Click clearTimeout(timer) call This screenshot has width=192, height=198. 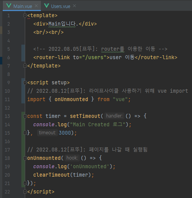62,175
